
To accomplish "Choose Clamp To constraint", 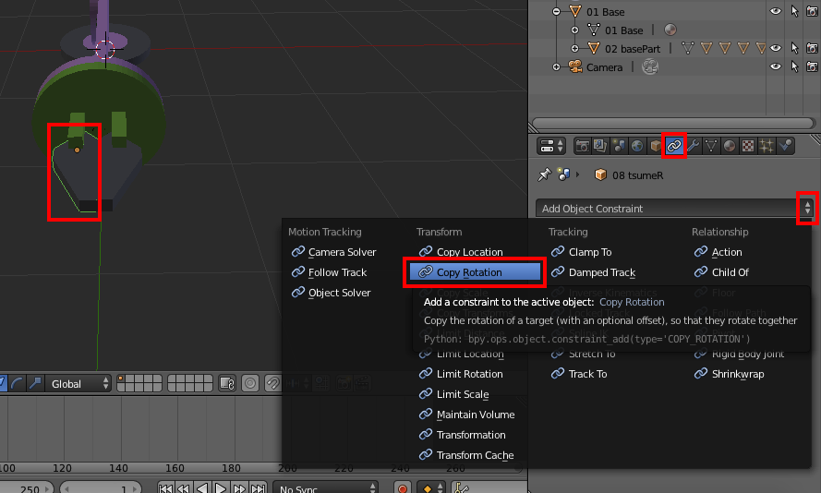I will [581, 252].
